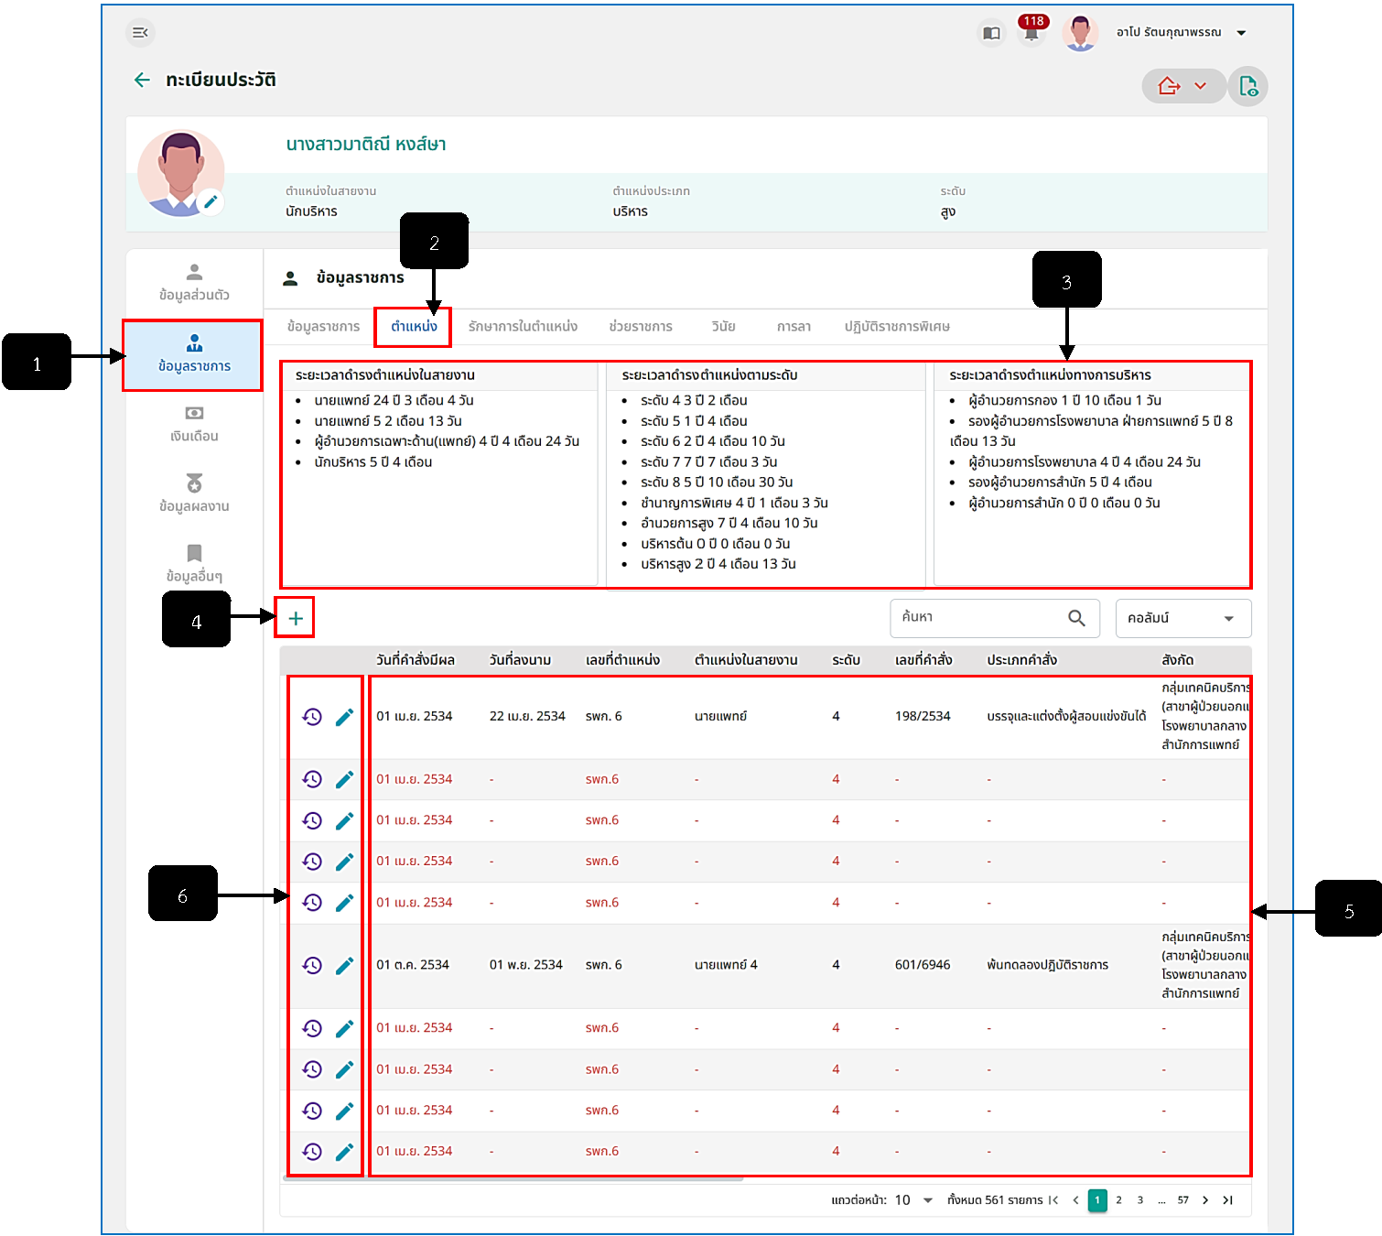Image resolution: width=1382 pixels, height=1236 pixels.
Task: View history of the first table row
Action: pyautogui.click(x=312, y=717)
